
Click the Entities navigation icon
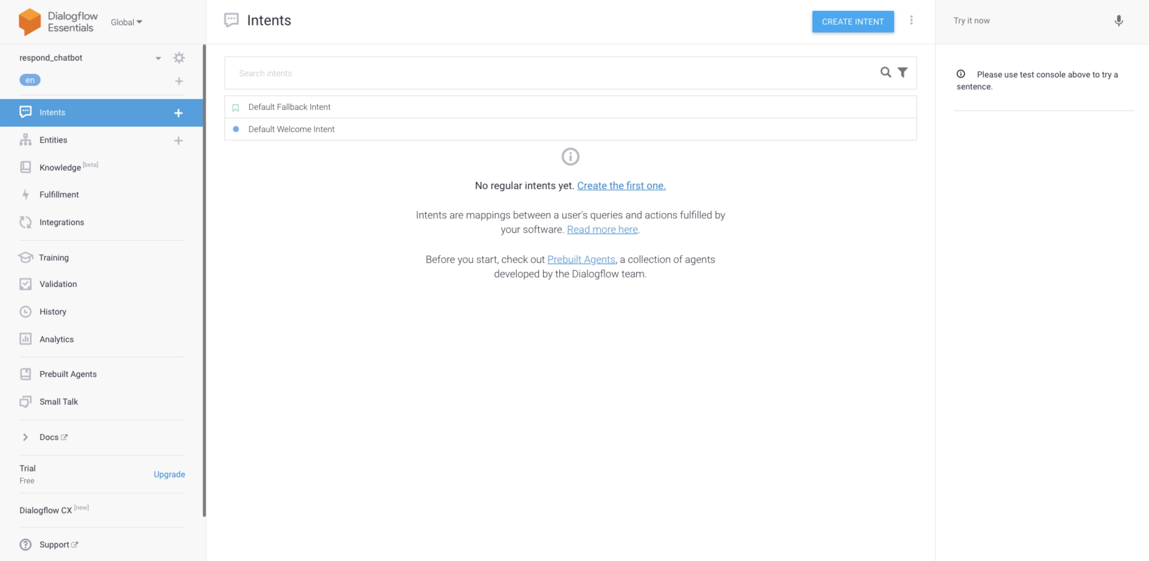26,139
